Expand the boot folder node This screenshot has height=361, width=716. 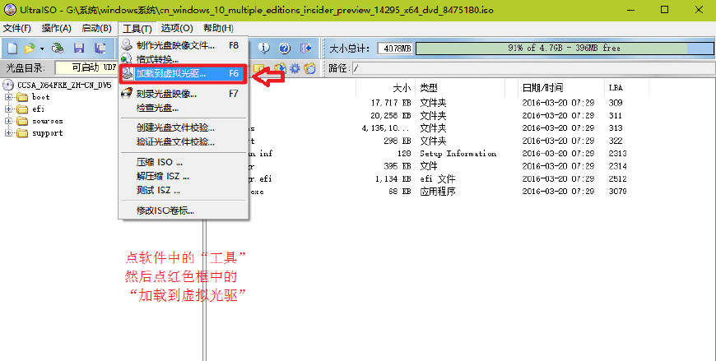coord(8,97)
